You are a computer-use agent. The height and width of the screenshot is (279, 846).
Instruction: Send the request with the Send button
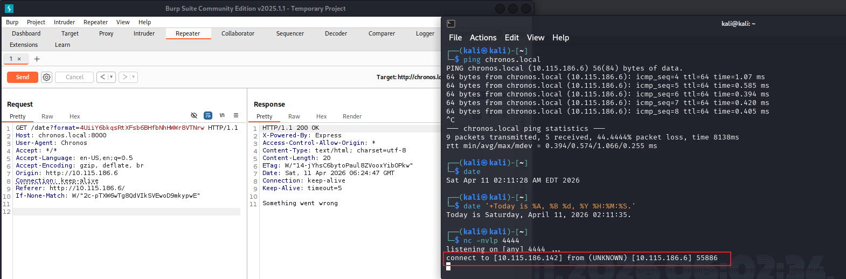[x=23, y=77]
